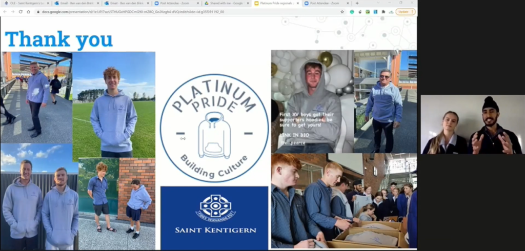The width and height of the screenshot is (525, 251).
Task: View site info via the lock icon
Action: coord(38,11)
